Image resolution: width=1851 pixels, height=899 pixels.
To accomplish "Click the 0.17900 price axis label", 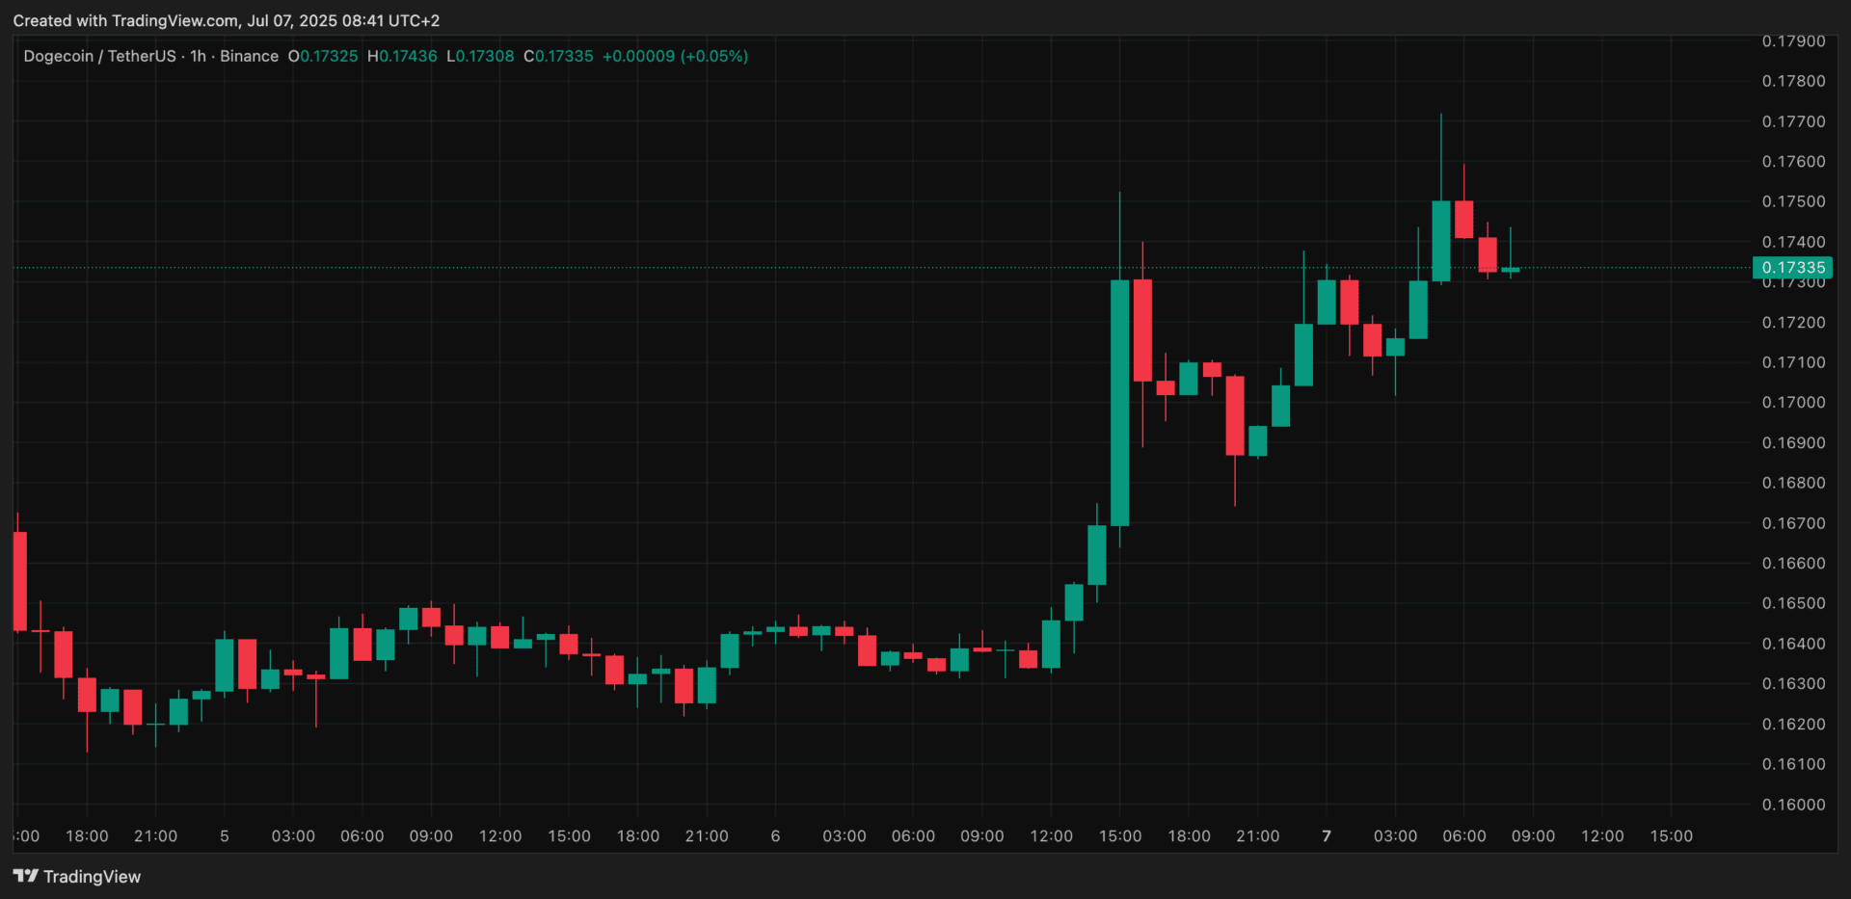I will click(1793, 41).
